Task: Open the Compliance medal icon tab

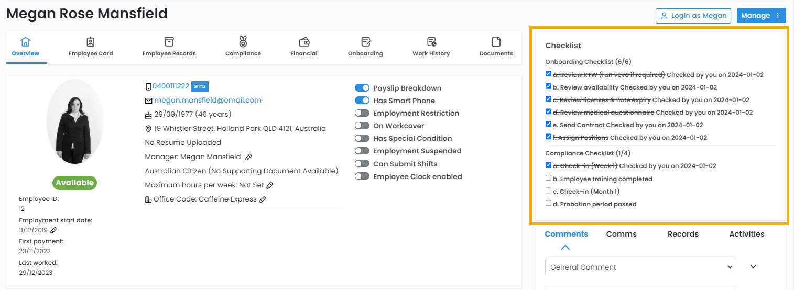Action: [x=243, y=47]
